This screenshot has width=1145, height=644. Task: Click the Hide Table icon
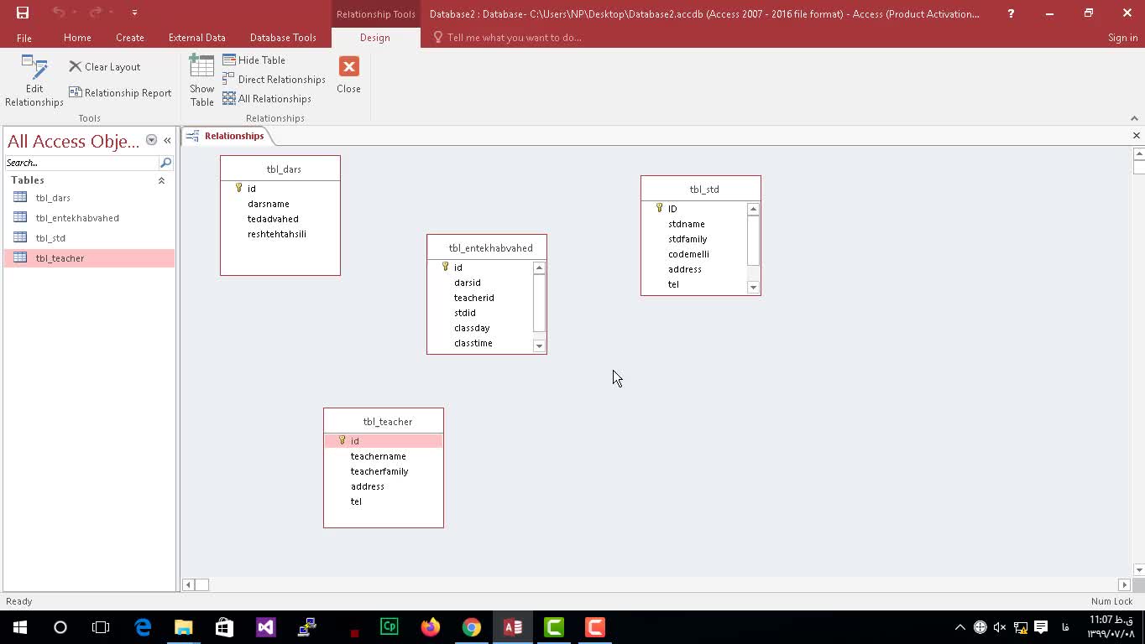click(x=229, y=60)
